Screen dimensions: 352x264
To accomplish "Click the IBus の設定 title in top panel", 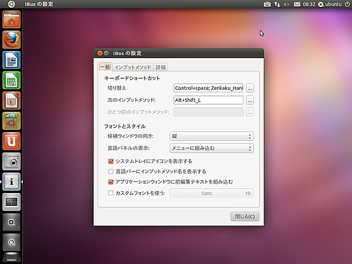I will [x=39, y=4].
